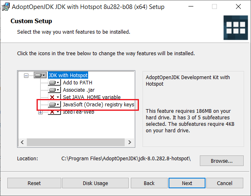Collapse the JDK with Hotspot tree node
The height and width of the screenshot is (196, 251).
click(26, 75)
